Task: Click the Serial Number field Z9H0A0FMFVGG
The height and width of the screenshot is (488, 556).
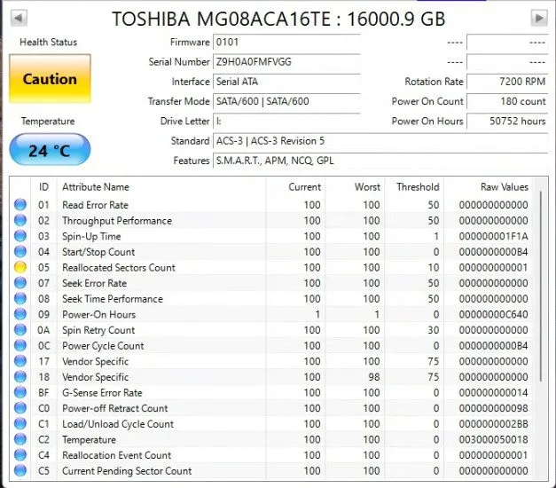Action: point(286,62)
